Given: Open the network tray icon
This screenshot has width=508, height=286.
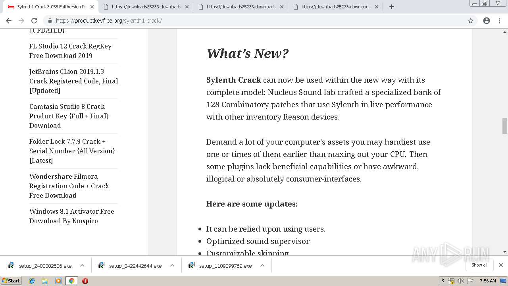Looking at the screenshot, I should (x=451, y=281).
